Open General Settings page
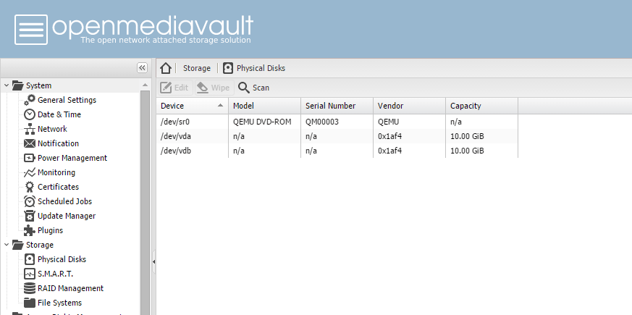This screenshot has height=315, width=632. 67,100
